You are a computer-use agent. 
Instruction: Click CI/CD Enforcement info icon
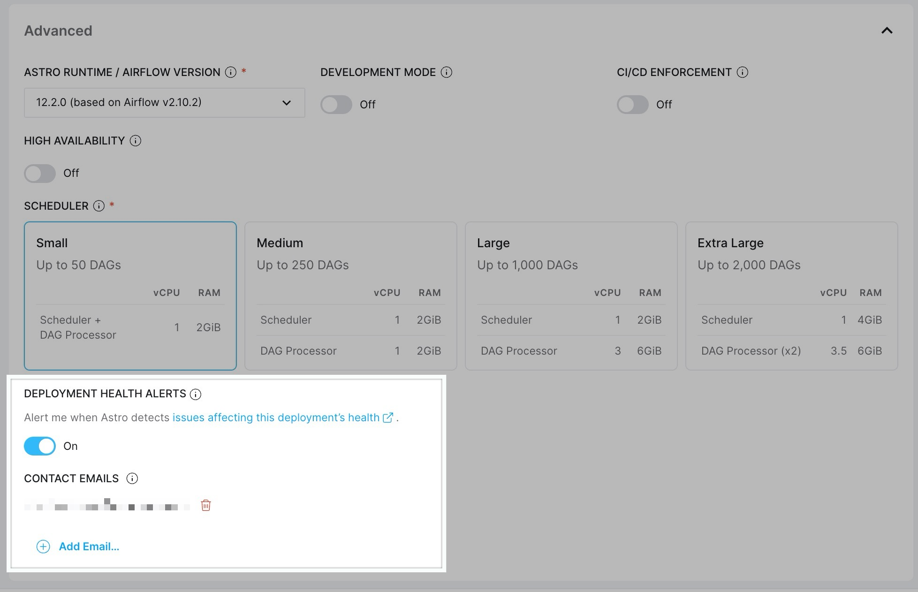click(x=742, y=72)
